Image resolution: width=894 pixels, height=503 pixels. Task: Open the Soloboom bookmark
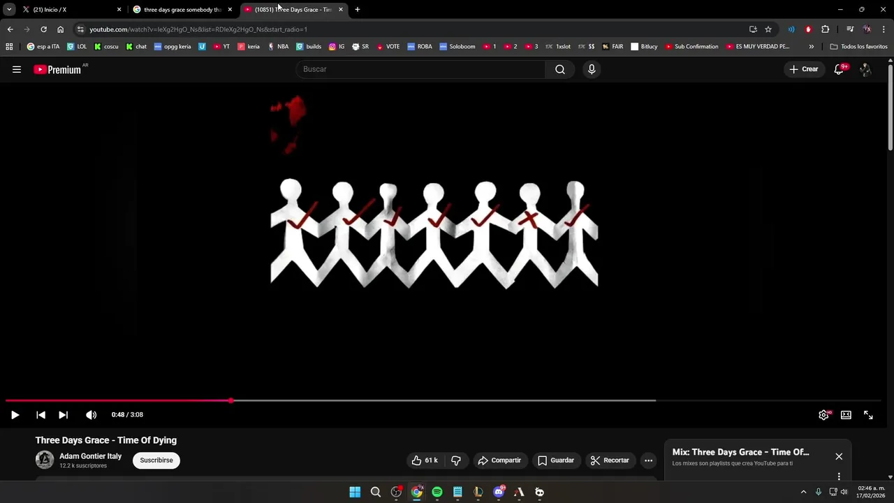coord(457,47)
